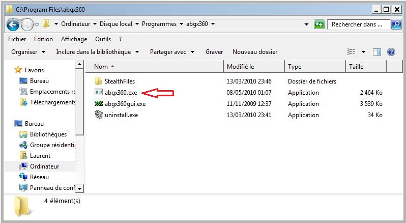Open the recent pages dropdown arrow

(37, 25)
